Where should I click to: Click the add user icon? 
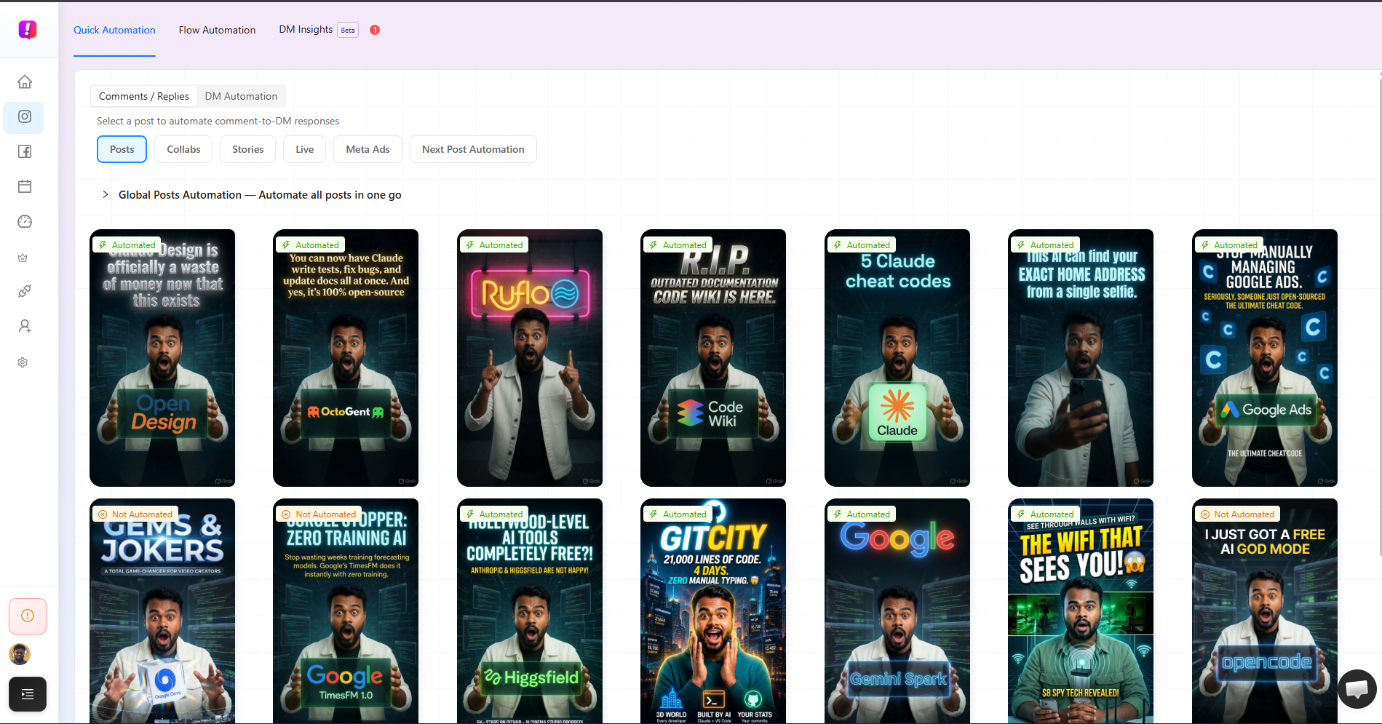25,326
